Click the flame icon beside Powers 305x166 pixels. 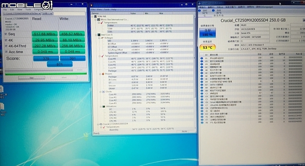103,74
